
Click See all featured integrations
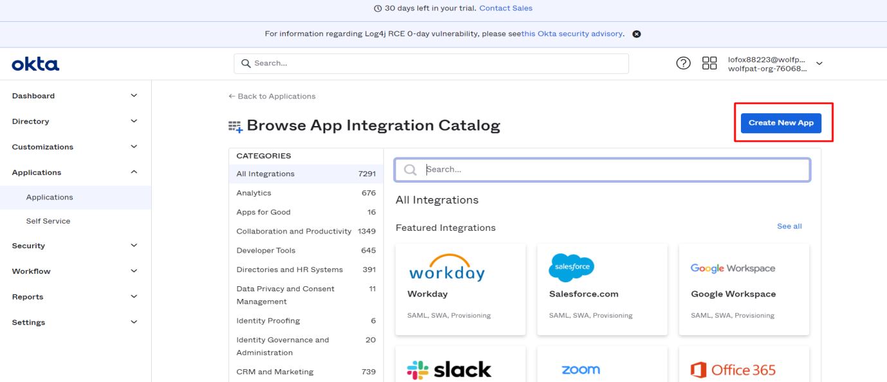(789, 226)
